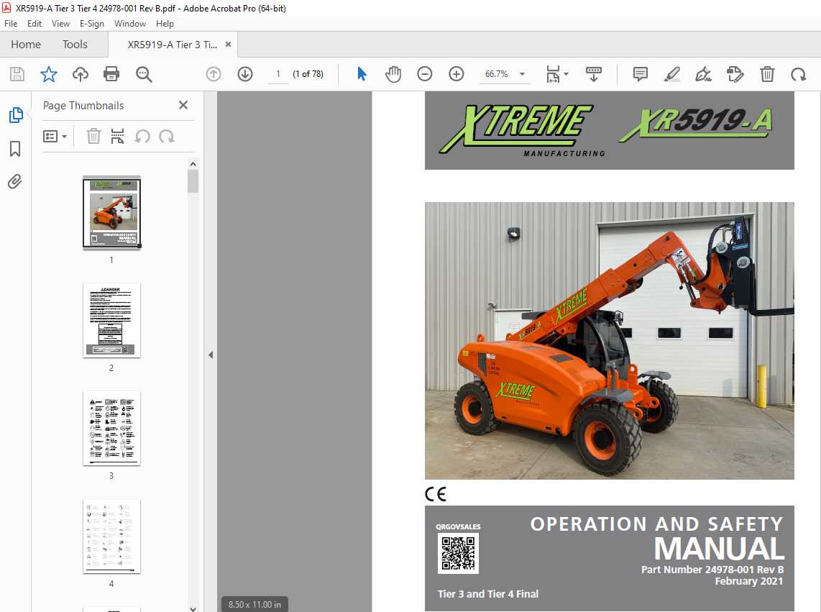Viewport: 821px width, 612px height.
Task: Print the document using printer icon
Action: (x=111, y=74)
